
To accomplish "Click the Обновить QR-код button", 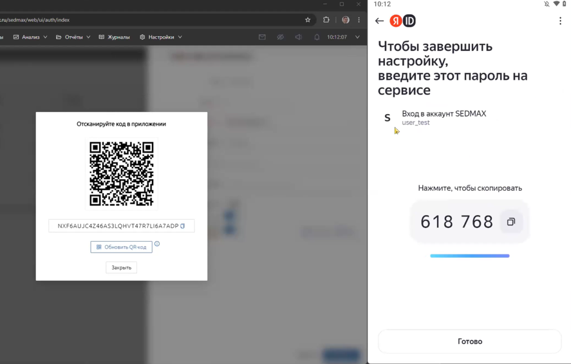I will 121,247.
